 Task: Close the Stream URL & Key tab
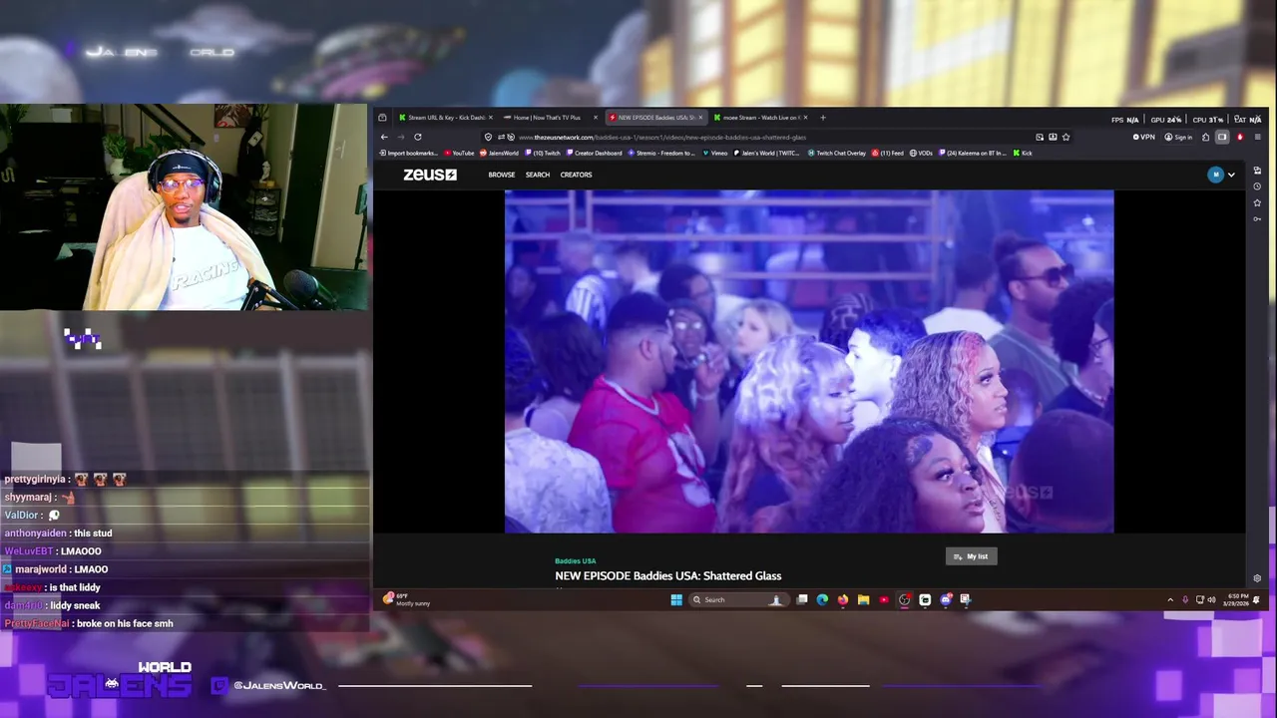491,118
